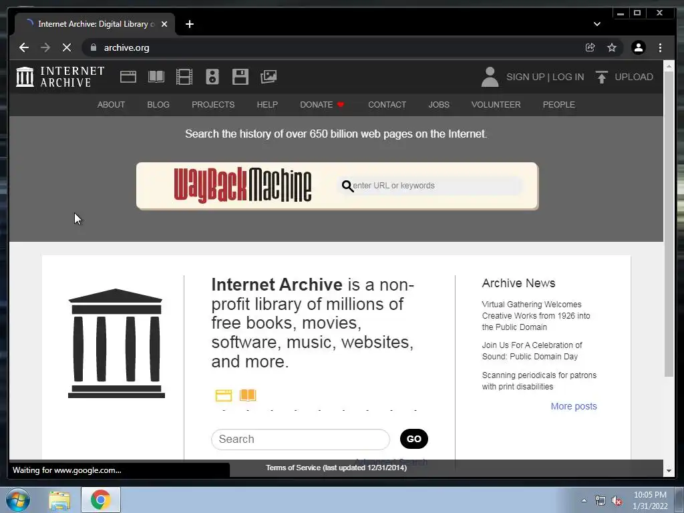Open the Software floppy disk icon
The height and width of the screenshot is (513, 684).
click(x=240, y=77)
